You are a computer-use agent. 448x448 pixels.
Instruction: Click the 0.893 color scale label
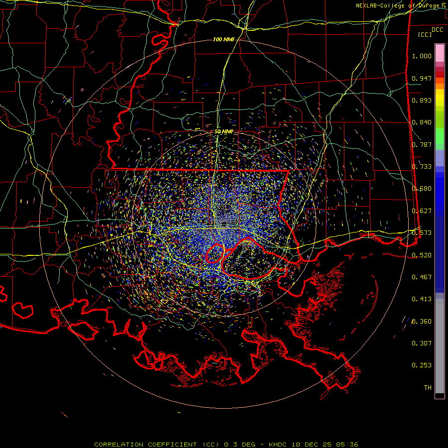(422, 100)
